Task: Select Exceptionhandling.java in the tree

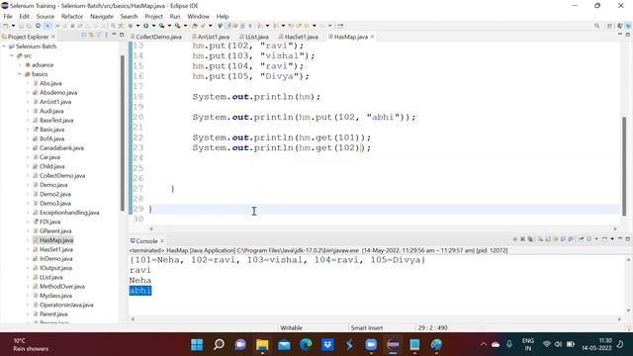Action: [x=69, y=213]
